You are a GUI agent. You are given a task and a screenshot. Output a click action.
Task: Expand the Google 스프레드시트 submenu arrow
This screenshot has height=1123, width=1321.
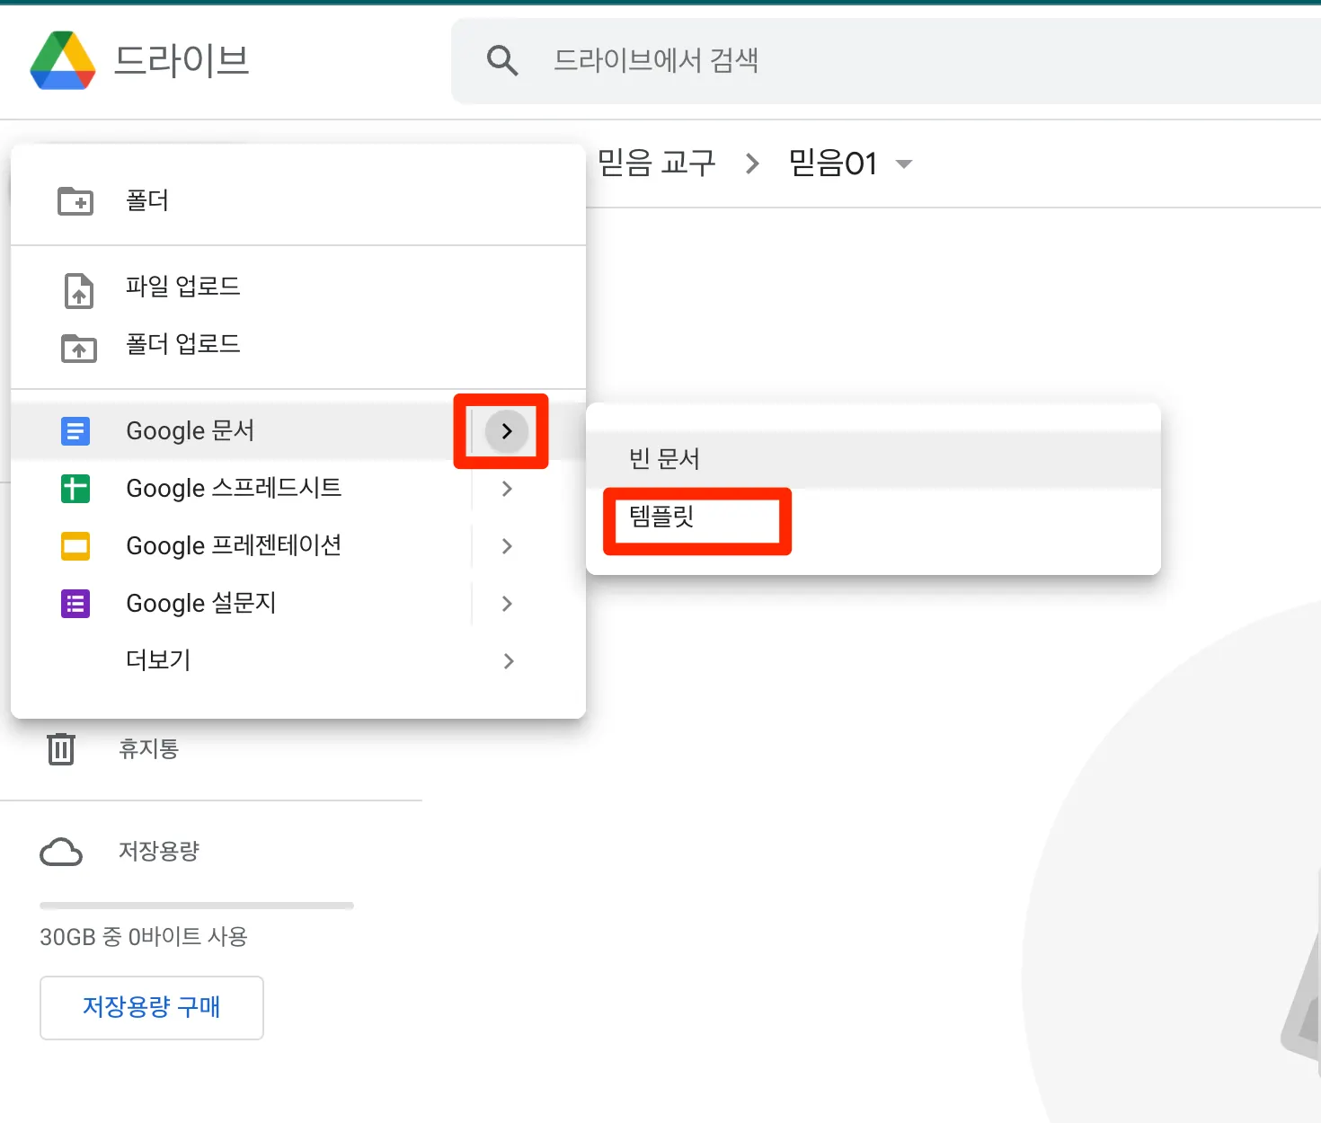507,489
